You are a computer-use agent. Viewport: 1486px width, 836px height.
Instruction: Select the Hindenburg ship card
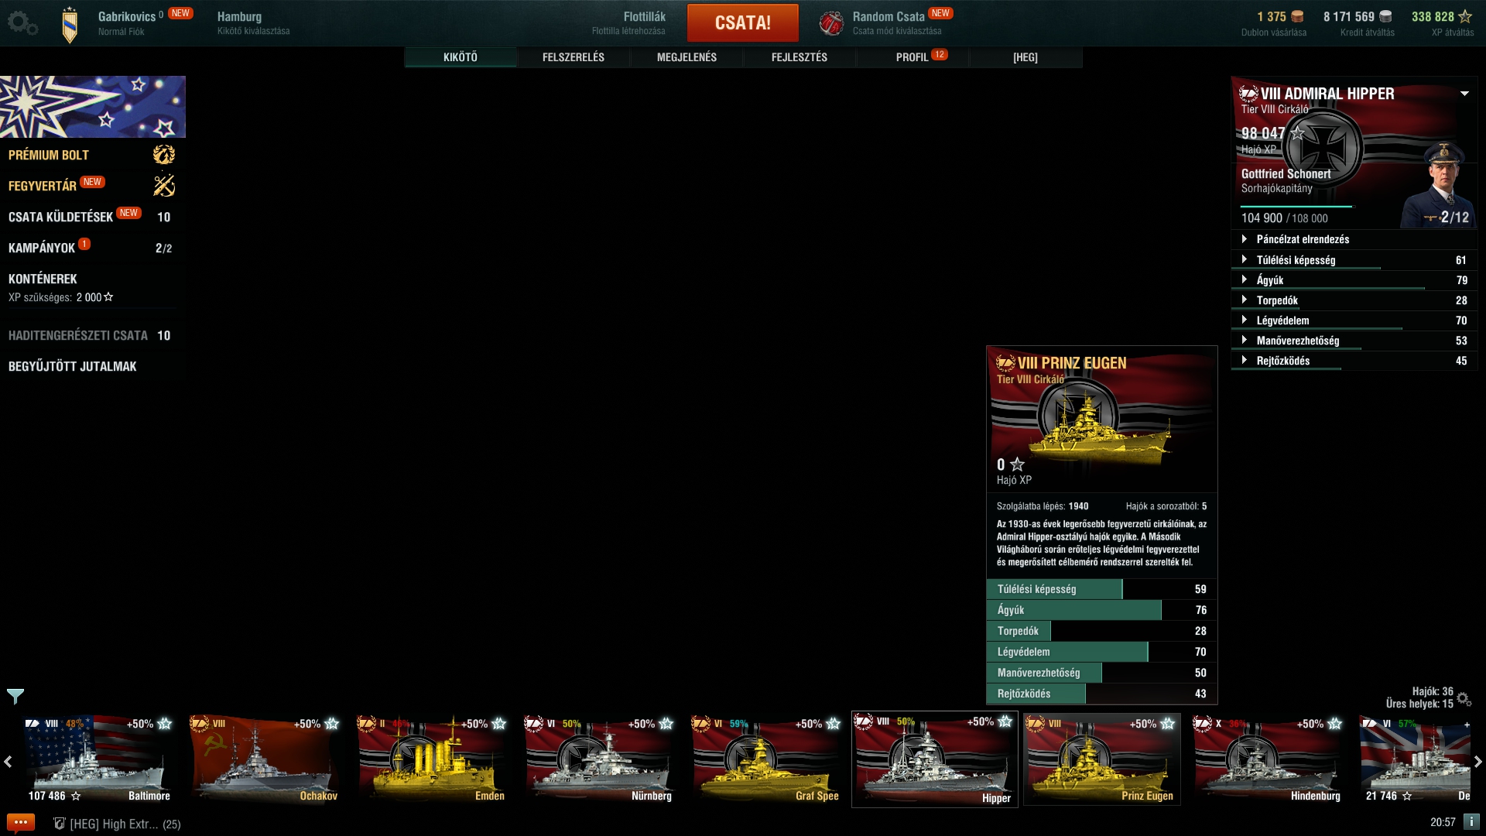click(x=1268, y=759)
